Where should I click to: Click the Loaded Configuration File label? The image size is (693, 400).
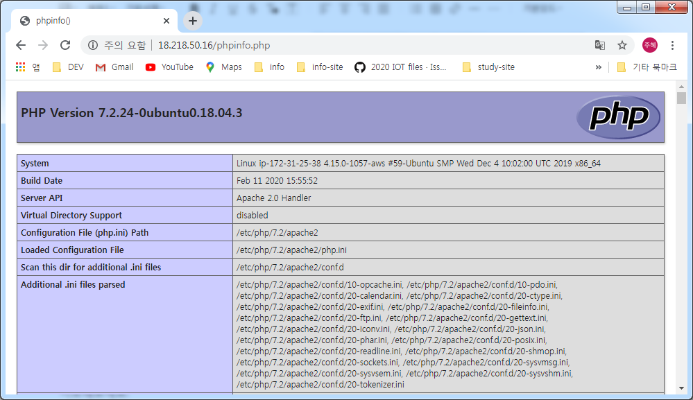click(72, 250)
